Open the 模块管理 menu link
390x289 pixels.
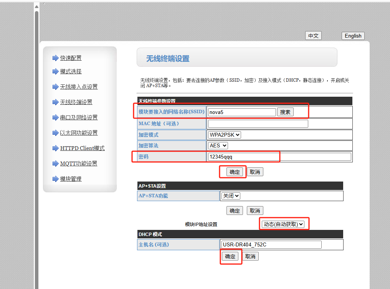click(x=71, y=179)
